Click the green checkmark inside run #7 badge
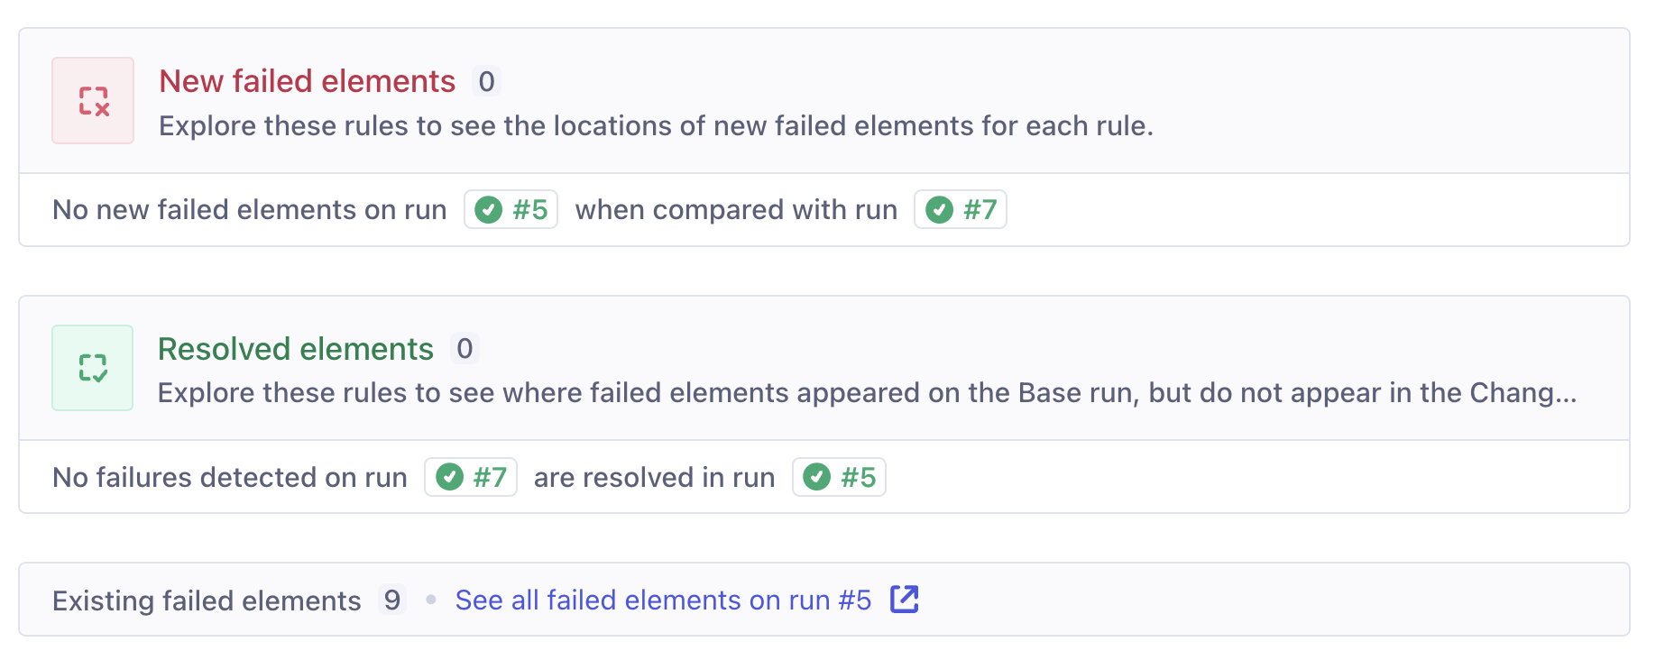Viewport: 1656px width, 660px height. [x=938, y=209]
